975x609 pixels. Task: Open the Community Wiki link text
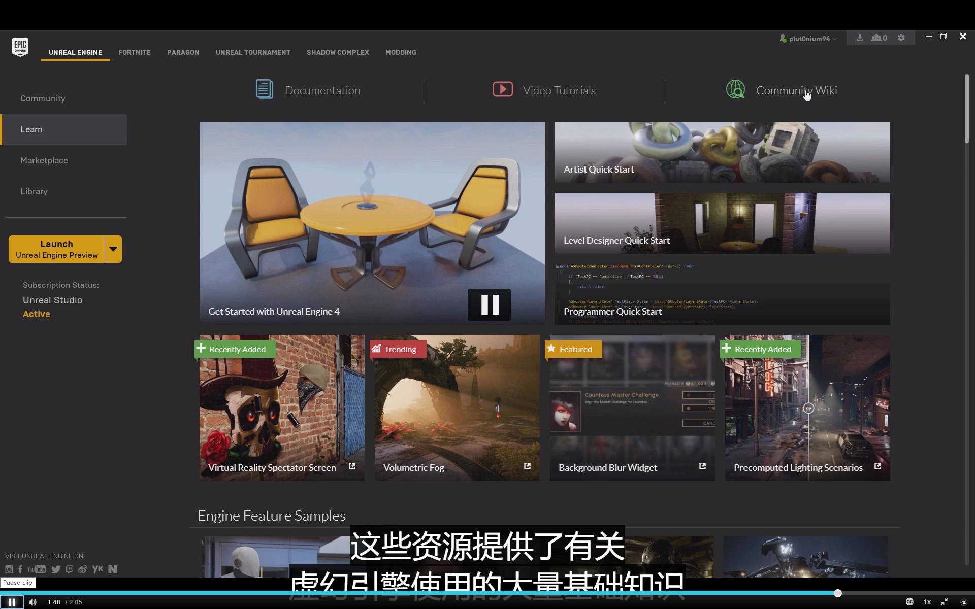[796, 90]
